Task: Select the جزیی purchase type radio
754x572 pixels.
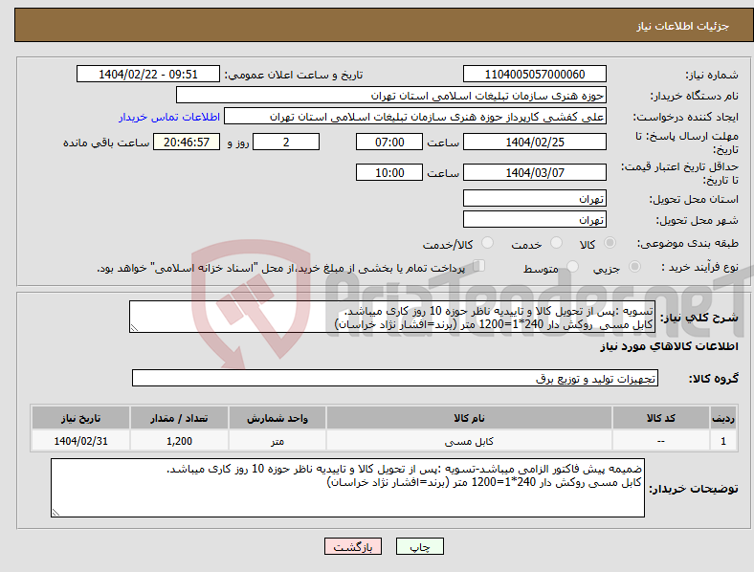Action: (634, 267)
